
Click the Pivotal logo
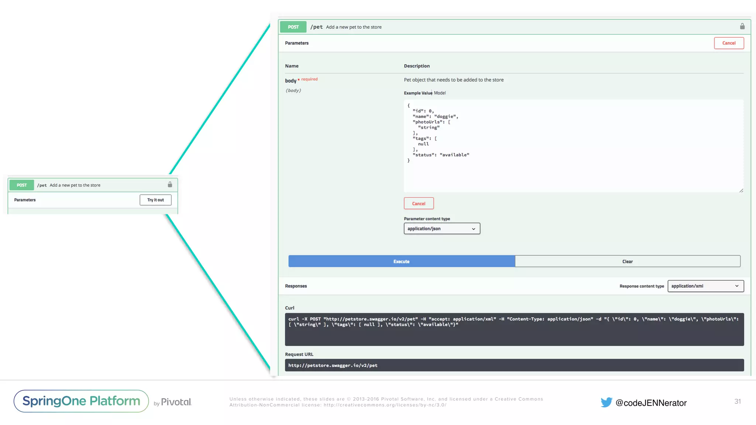176,402
